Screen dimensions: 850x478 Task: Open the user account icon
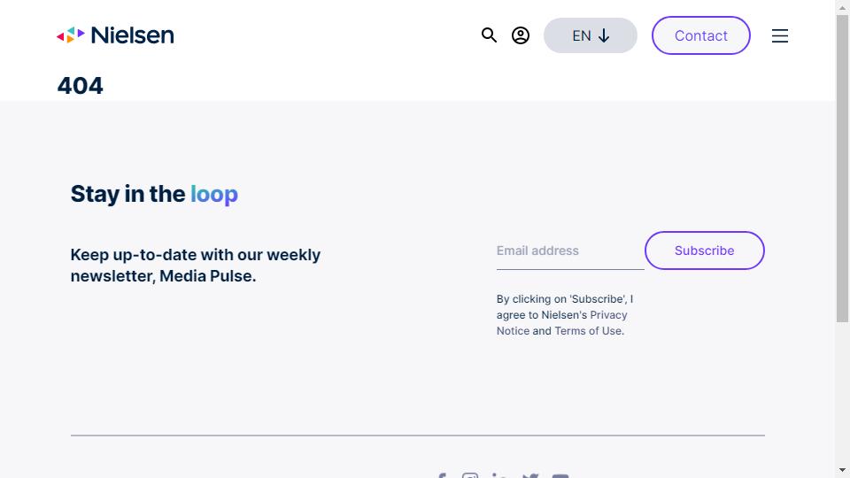[x=521, y=35]
